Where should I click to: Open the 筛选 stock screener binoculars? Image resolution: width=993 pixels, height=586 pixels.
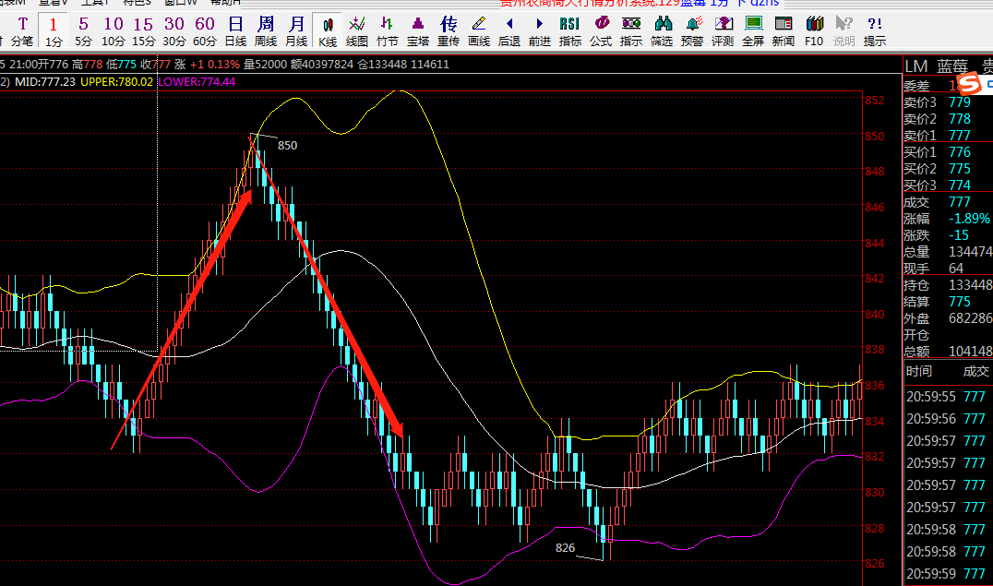[x=661, y=31]
